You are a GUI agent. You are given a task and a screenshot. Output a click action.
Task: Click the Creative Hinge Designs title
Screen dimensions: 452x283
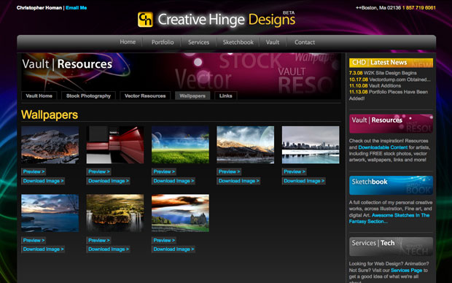[226, 20]
